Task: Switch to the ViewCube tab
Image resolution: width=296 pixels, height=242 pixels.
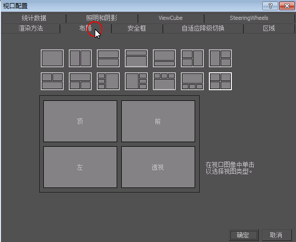Action: point(171,18)
